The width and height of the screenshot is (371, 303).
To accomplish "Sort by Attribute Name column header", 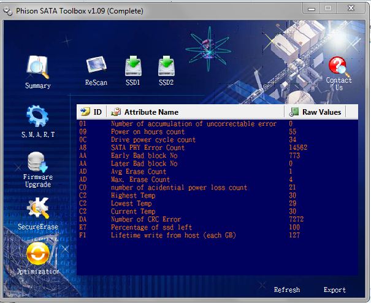I will (x=196, y=112).
